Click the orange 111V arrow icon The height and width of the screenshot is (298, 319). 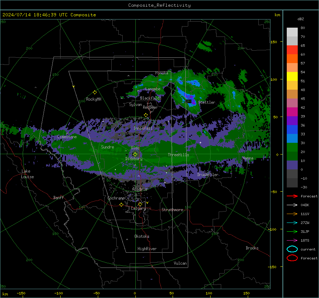[x=292, y=214]
